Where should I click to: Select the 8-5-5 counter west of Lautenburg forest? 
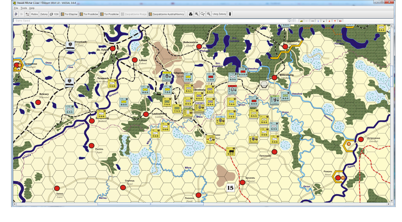[124, 102]
